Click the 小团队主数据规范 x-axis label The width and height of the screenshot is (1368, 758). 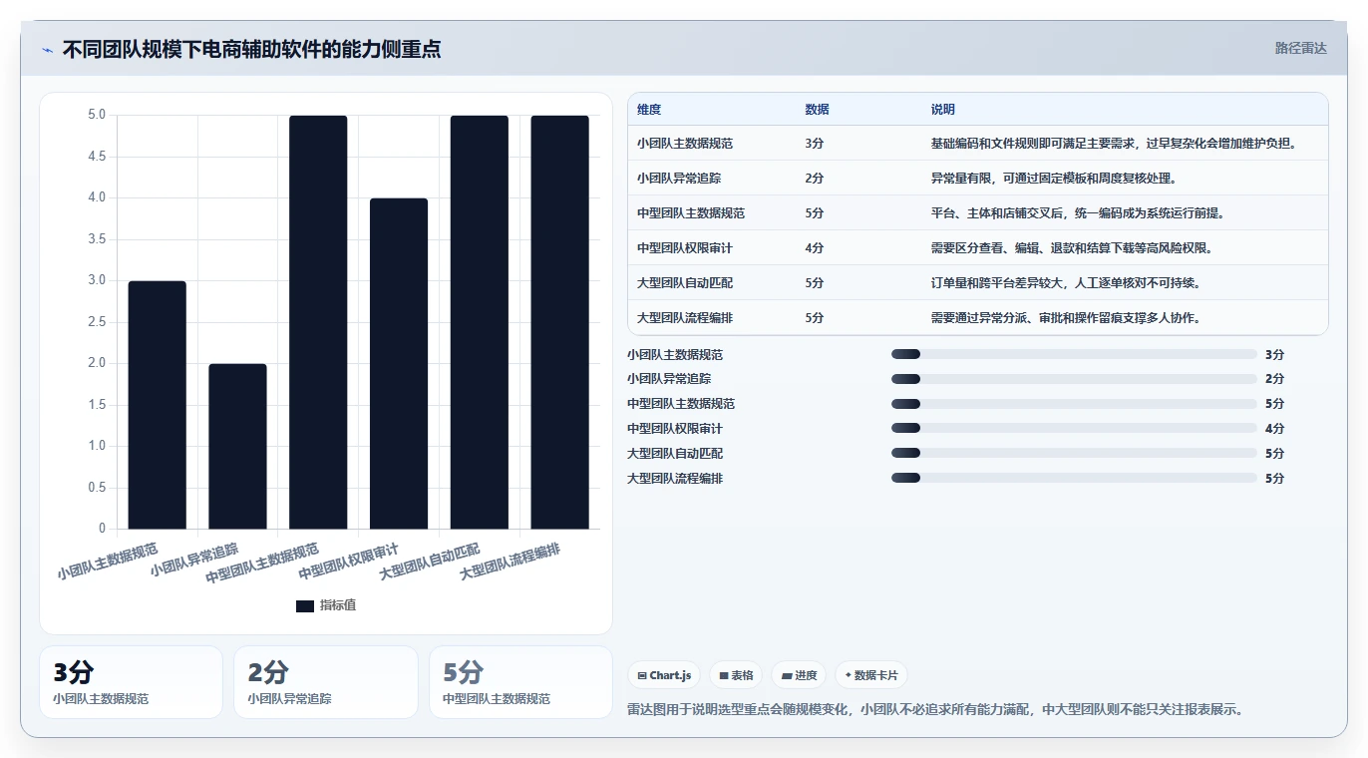click(x=109, y=561)
